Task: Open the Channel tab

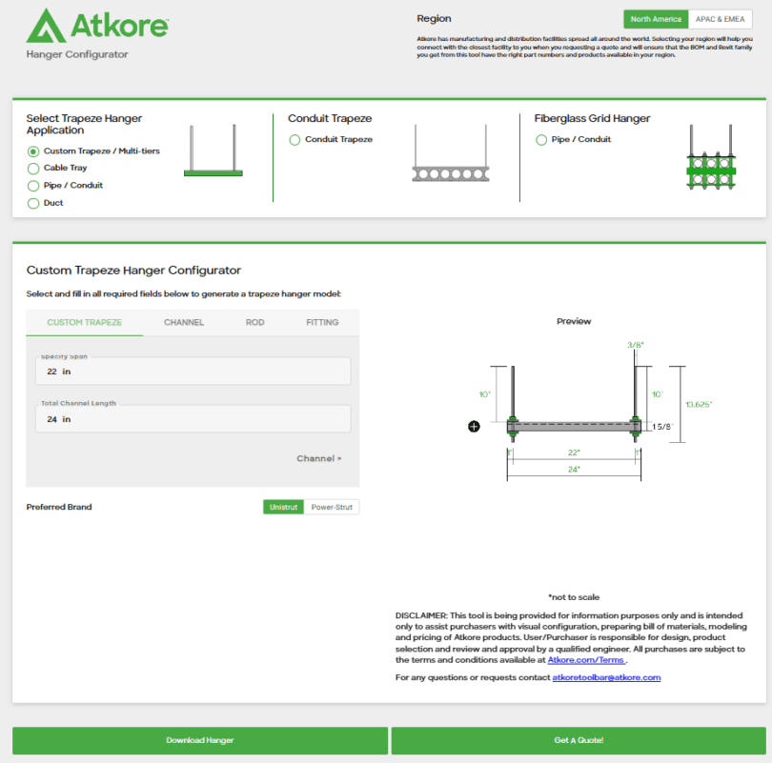Action: pyautogui.click(x=184, y=323)
